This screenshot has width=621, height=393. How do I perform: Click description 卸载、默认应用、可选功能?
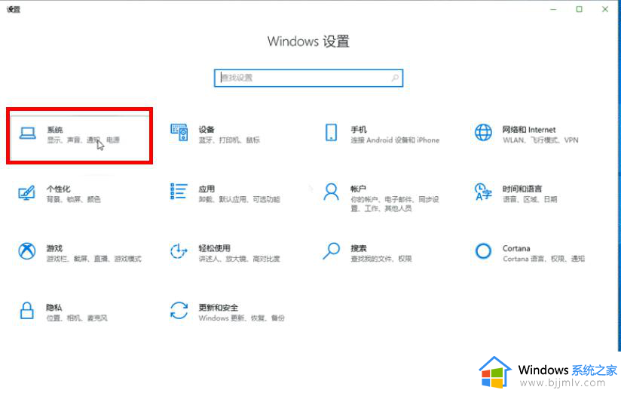tap(239, 199)
